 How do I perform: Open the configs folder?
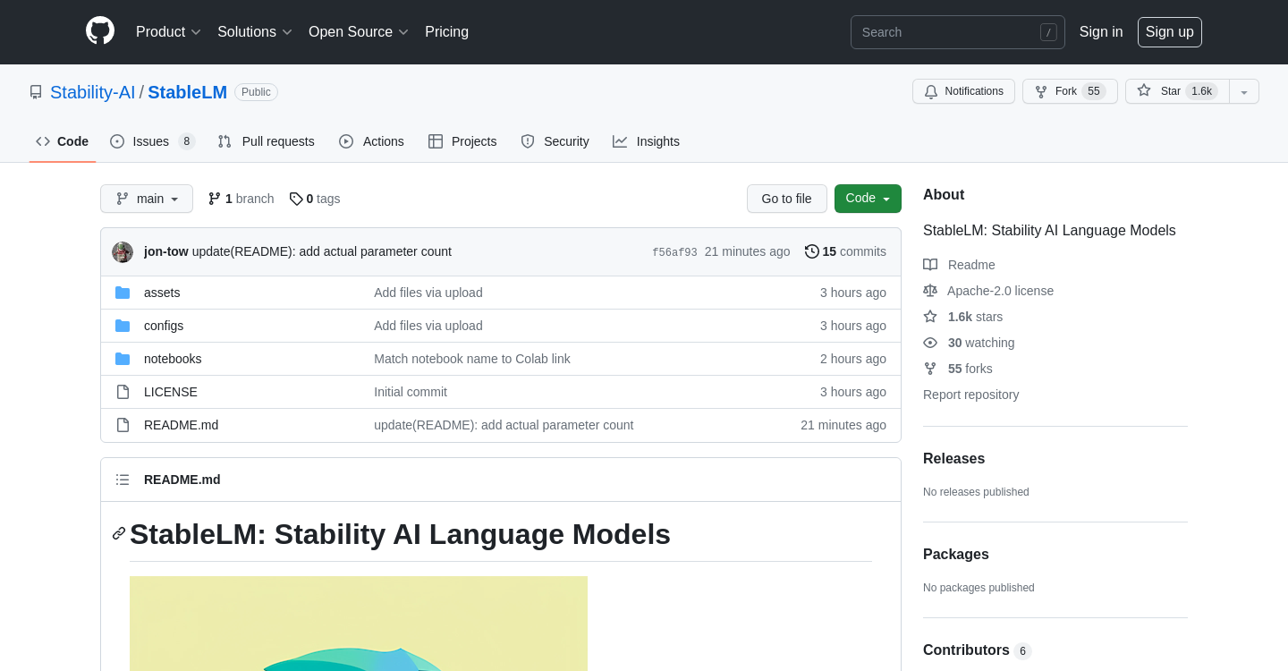[x=164, y=326]
